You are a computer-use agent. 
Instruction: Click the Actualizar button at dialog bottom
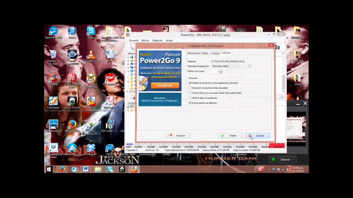pos(178,136)
